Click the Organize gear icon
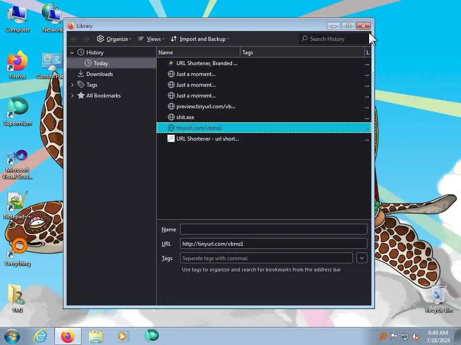 click(x=100, y=39)
